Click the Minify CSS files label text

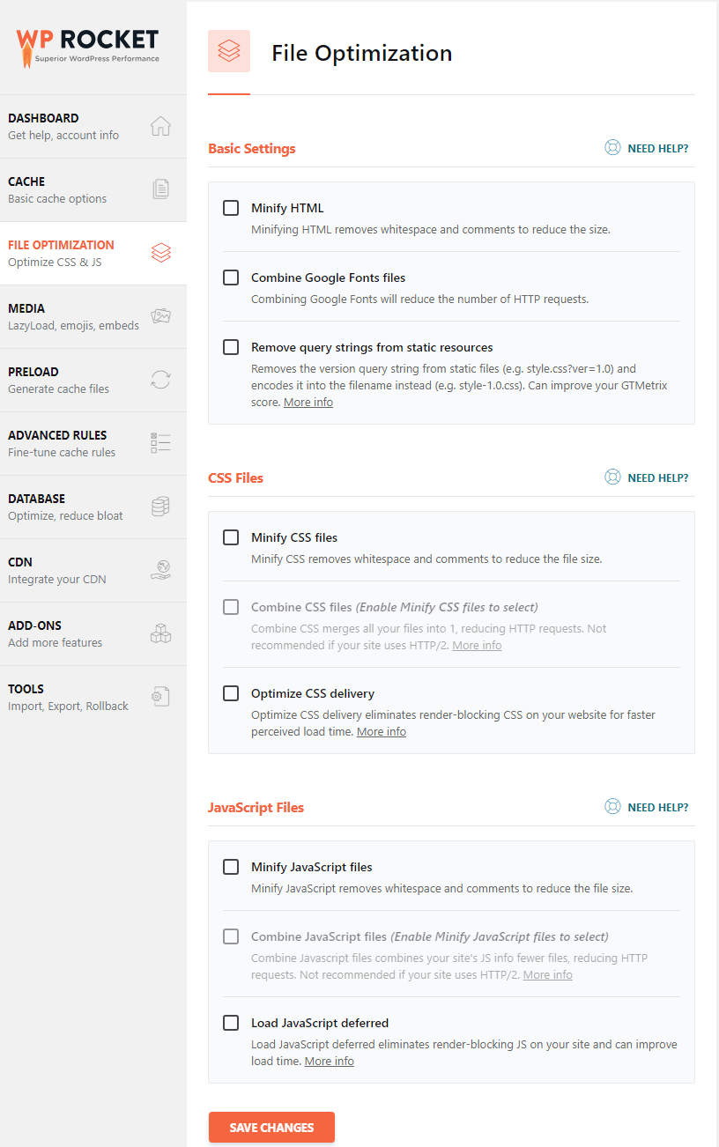coord(294,538)
